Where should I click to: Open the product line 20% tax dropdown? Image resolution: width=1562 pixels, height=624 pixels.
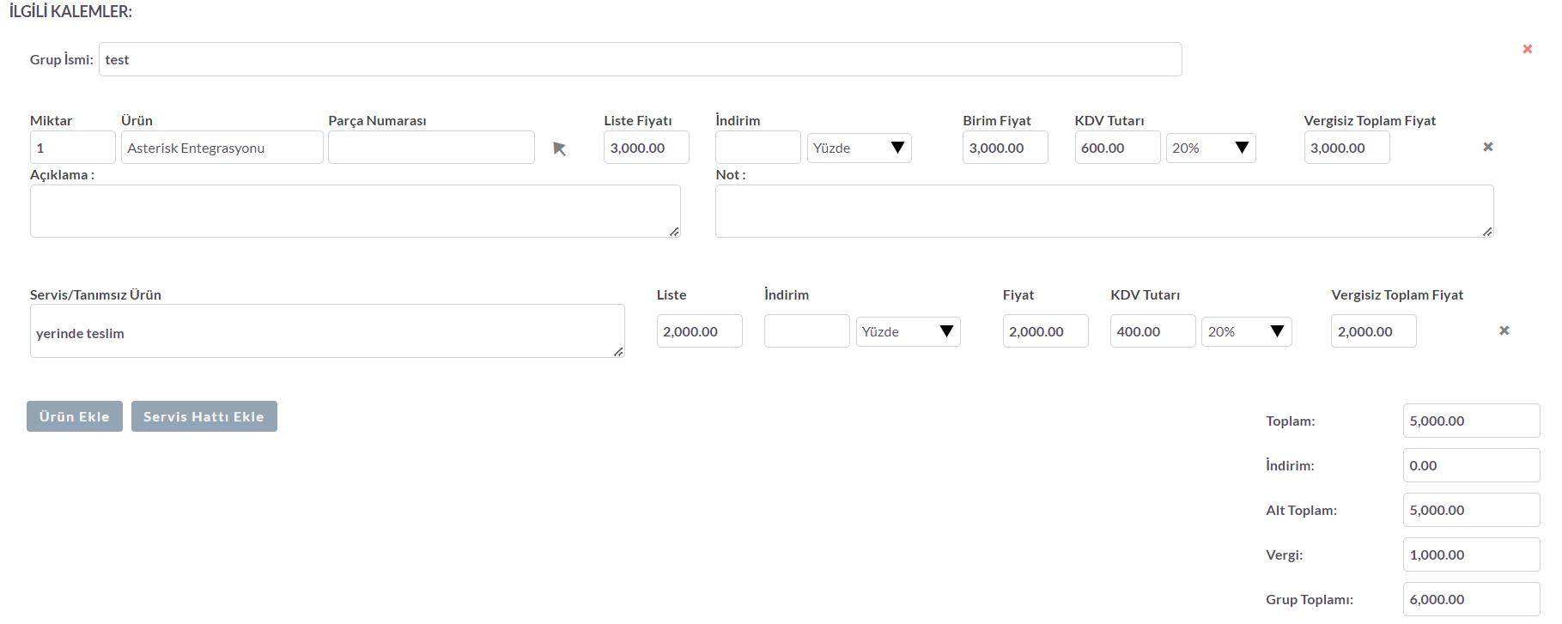tap(1211, 148)
